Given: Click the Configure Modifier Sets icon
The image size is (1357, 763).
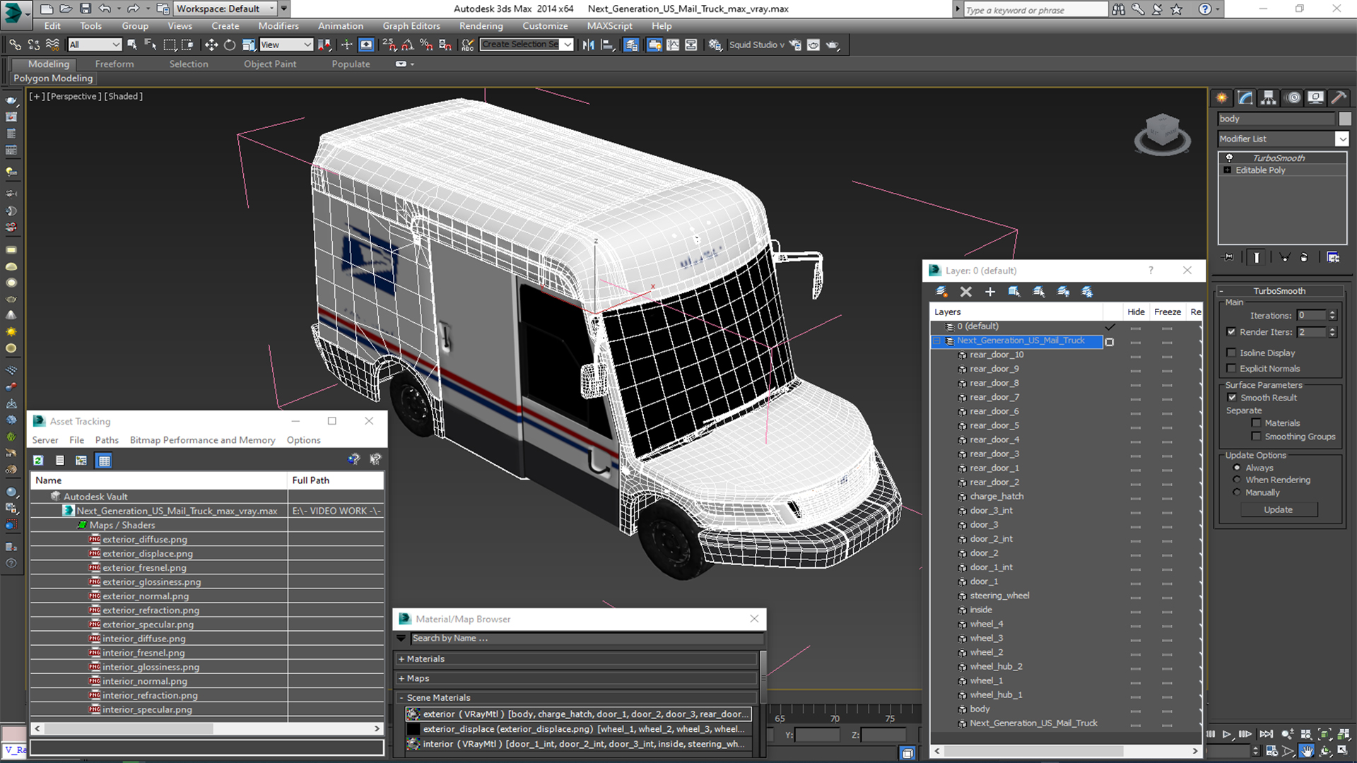Looking at the screenshot, I should point(1333,257).
